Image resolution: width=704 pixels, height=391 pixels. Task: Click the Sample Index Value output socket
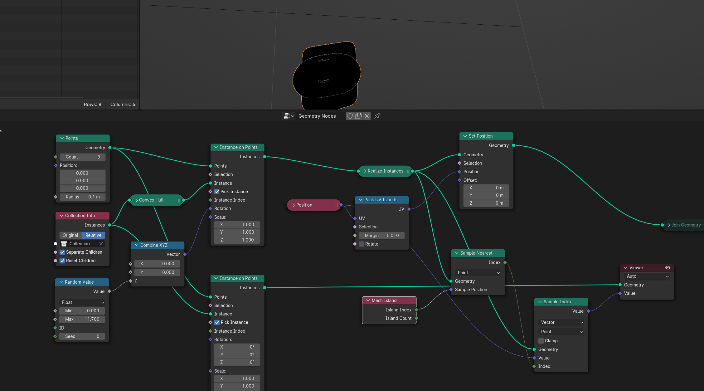pos(588,311)
